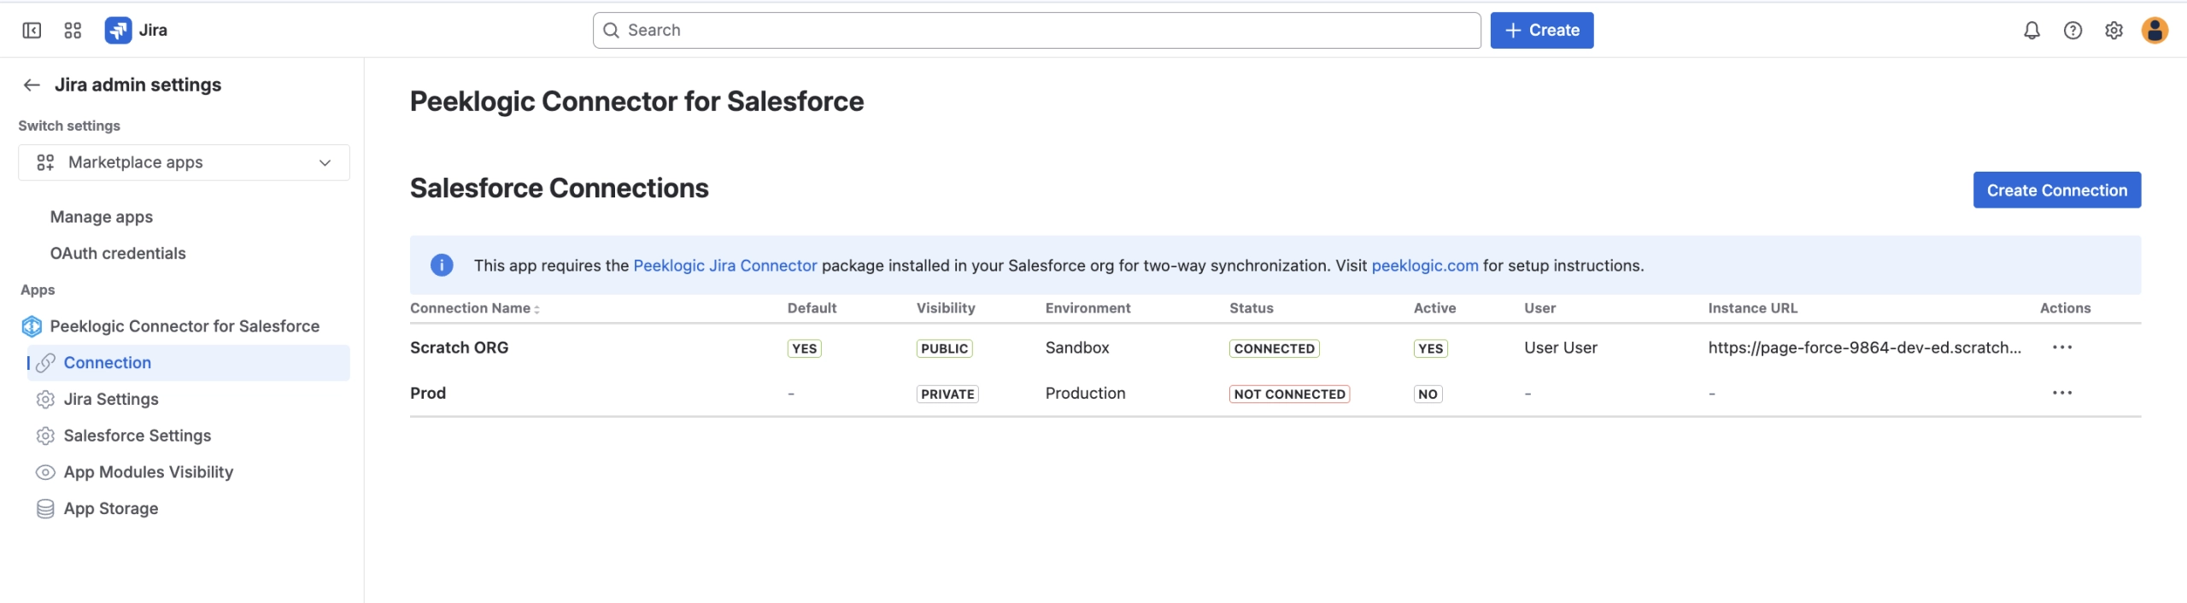Click the Visibility column header
The height and width of the screenshot is (603, 2187).
[x=946, y=308]
